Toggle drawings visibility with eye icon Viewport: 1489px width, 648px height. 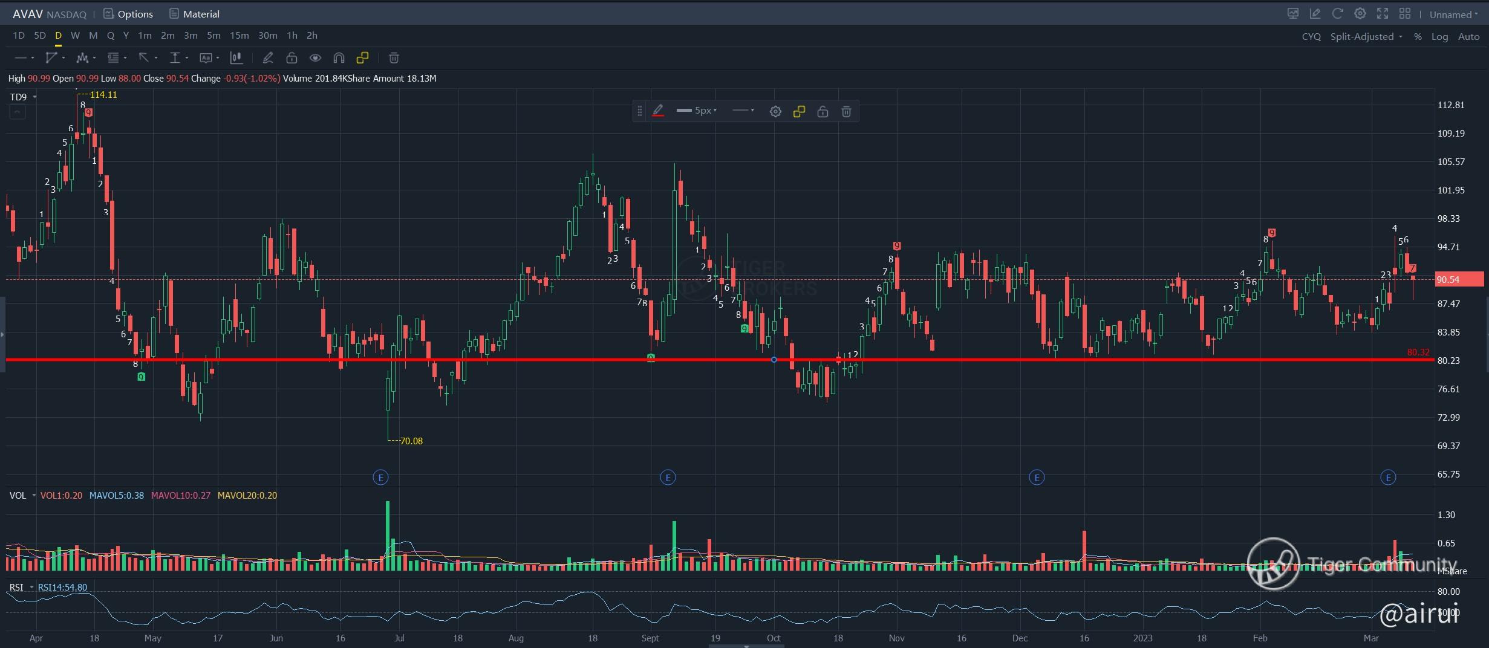315,58
